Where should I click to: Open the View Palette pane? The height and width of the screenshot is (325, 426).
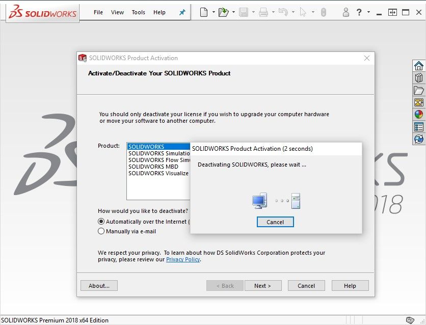[419, 102]
